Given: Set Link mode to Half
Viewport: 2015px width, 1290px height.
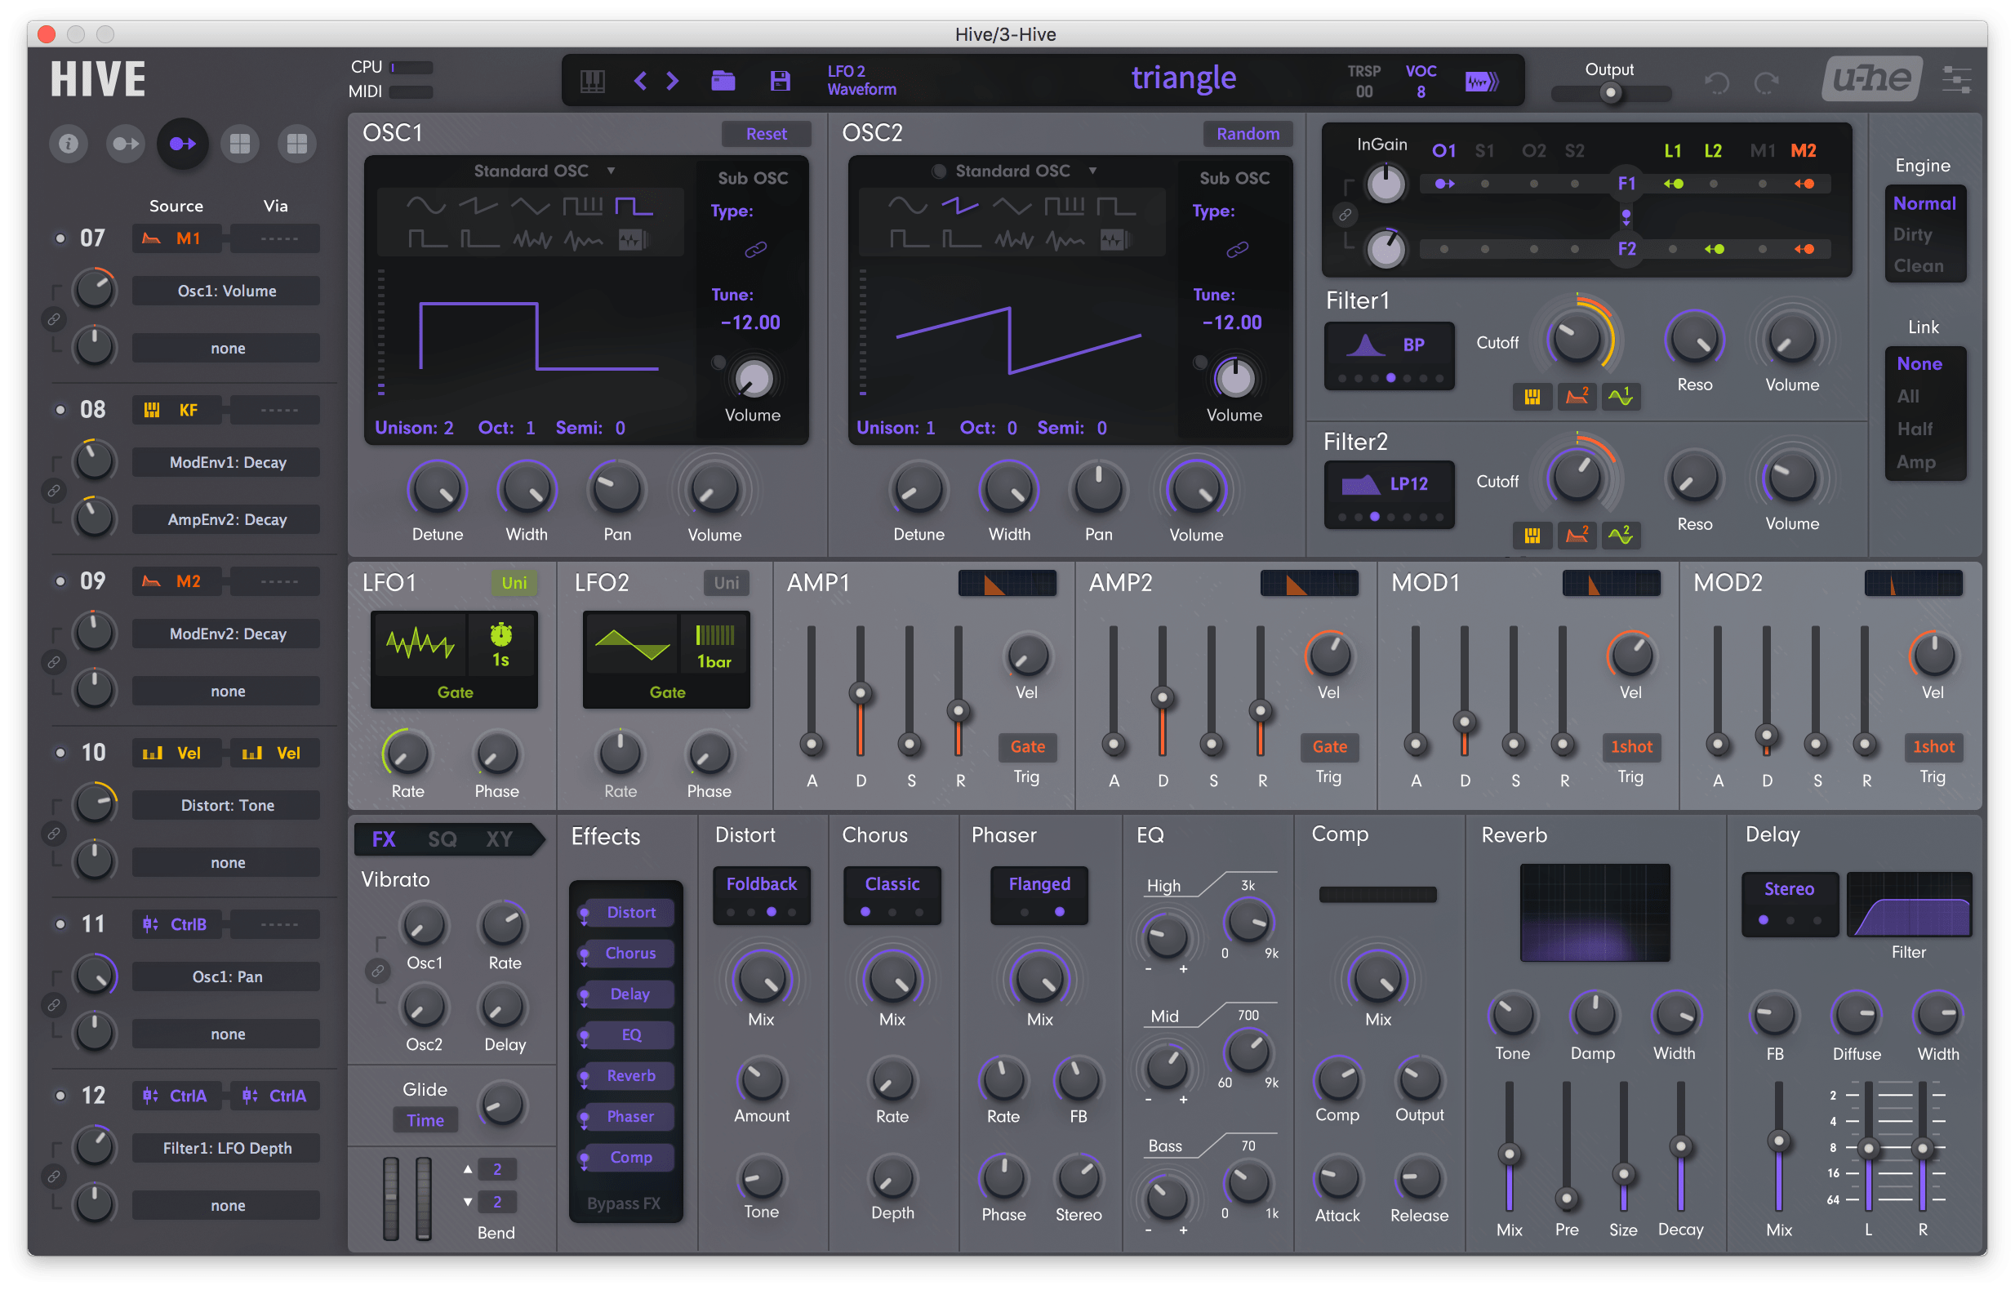Looking at the screenshot, I should (x=1914, y=429).
